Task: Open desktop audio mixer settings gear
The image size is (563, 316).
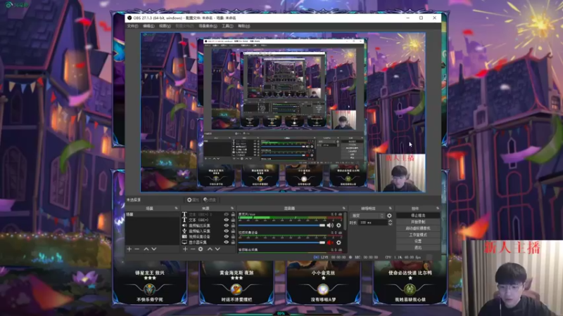Action: (x=339, y=225)
